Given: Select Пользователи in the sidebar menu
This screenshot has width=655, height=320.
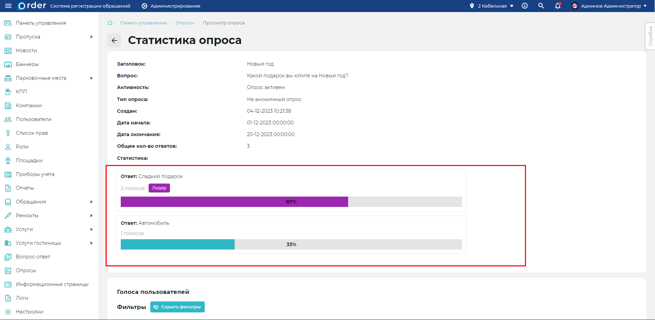Looking at the screenshot, I should pos(33,119).
